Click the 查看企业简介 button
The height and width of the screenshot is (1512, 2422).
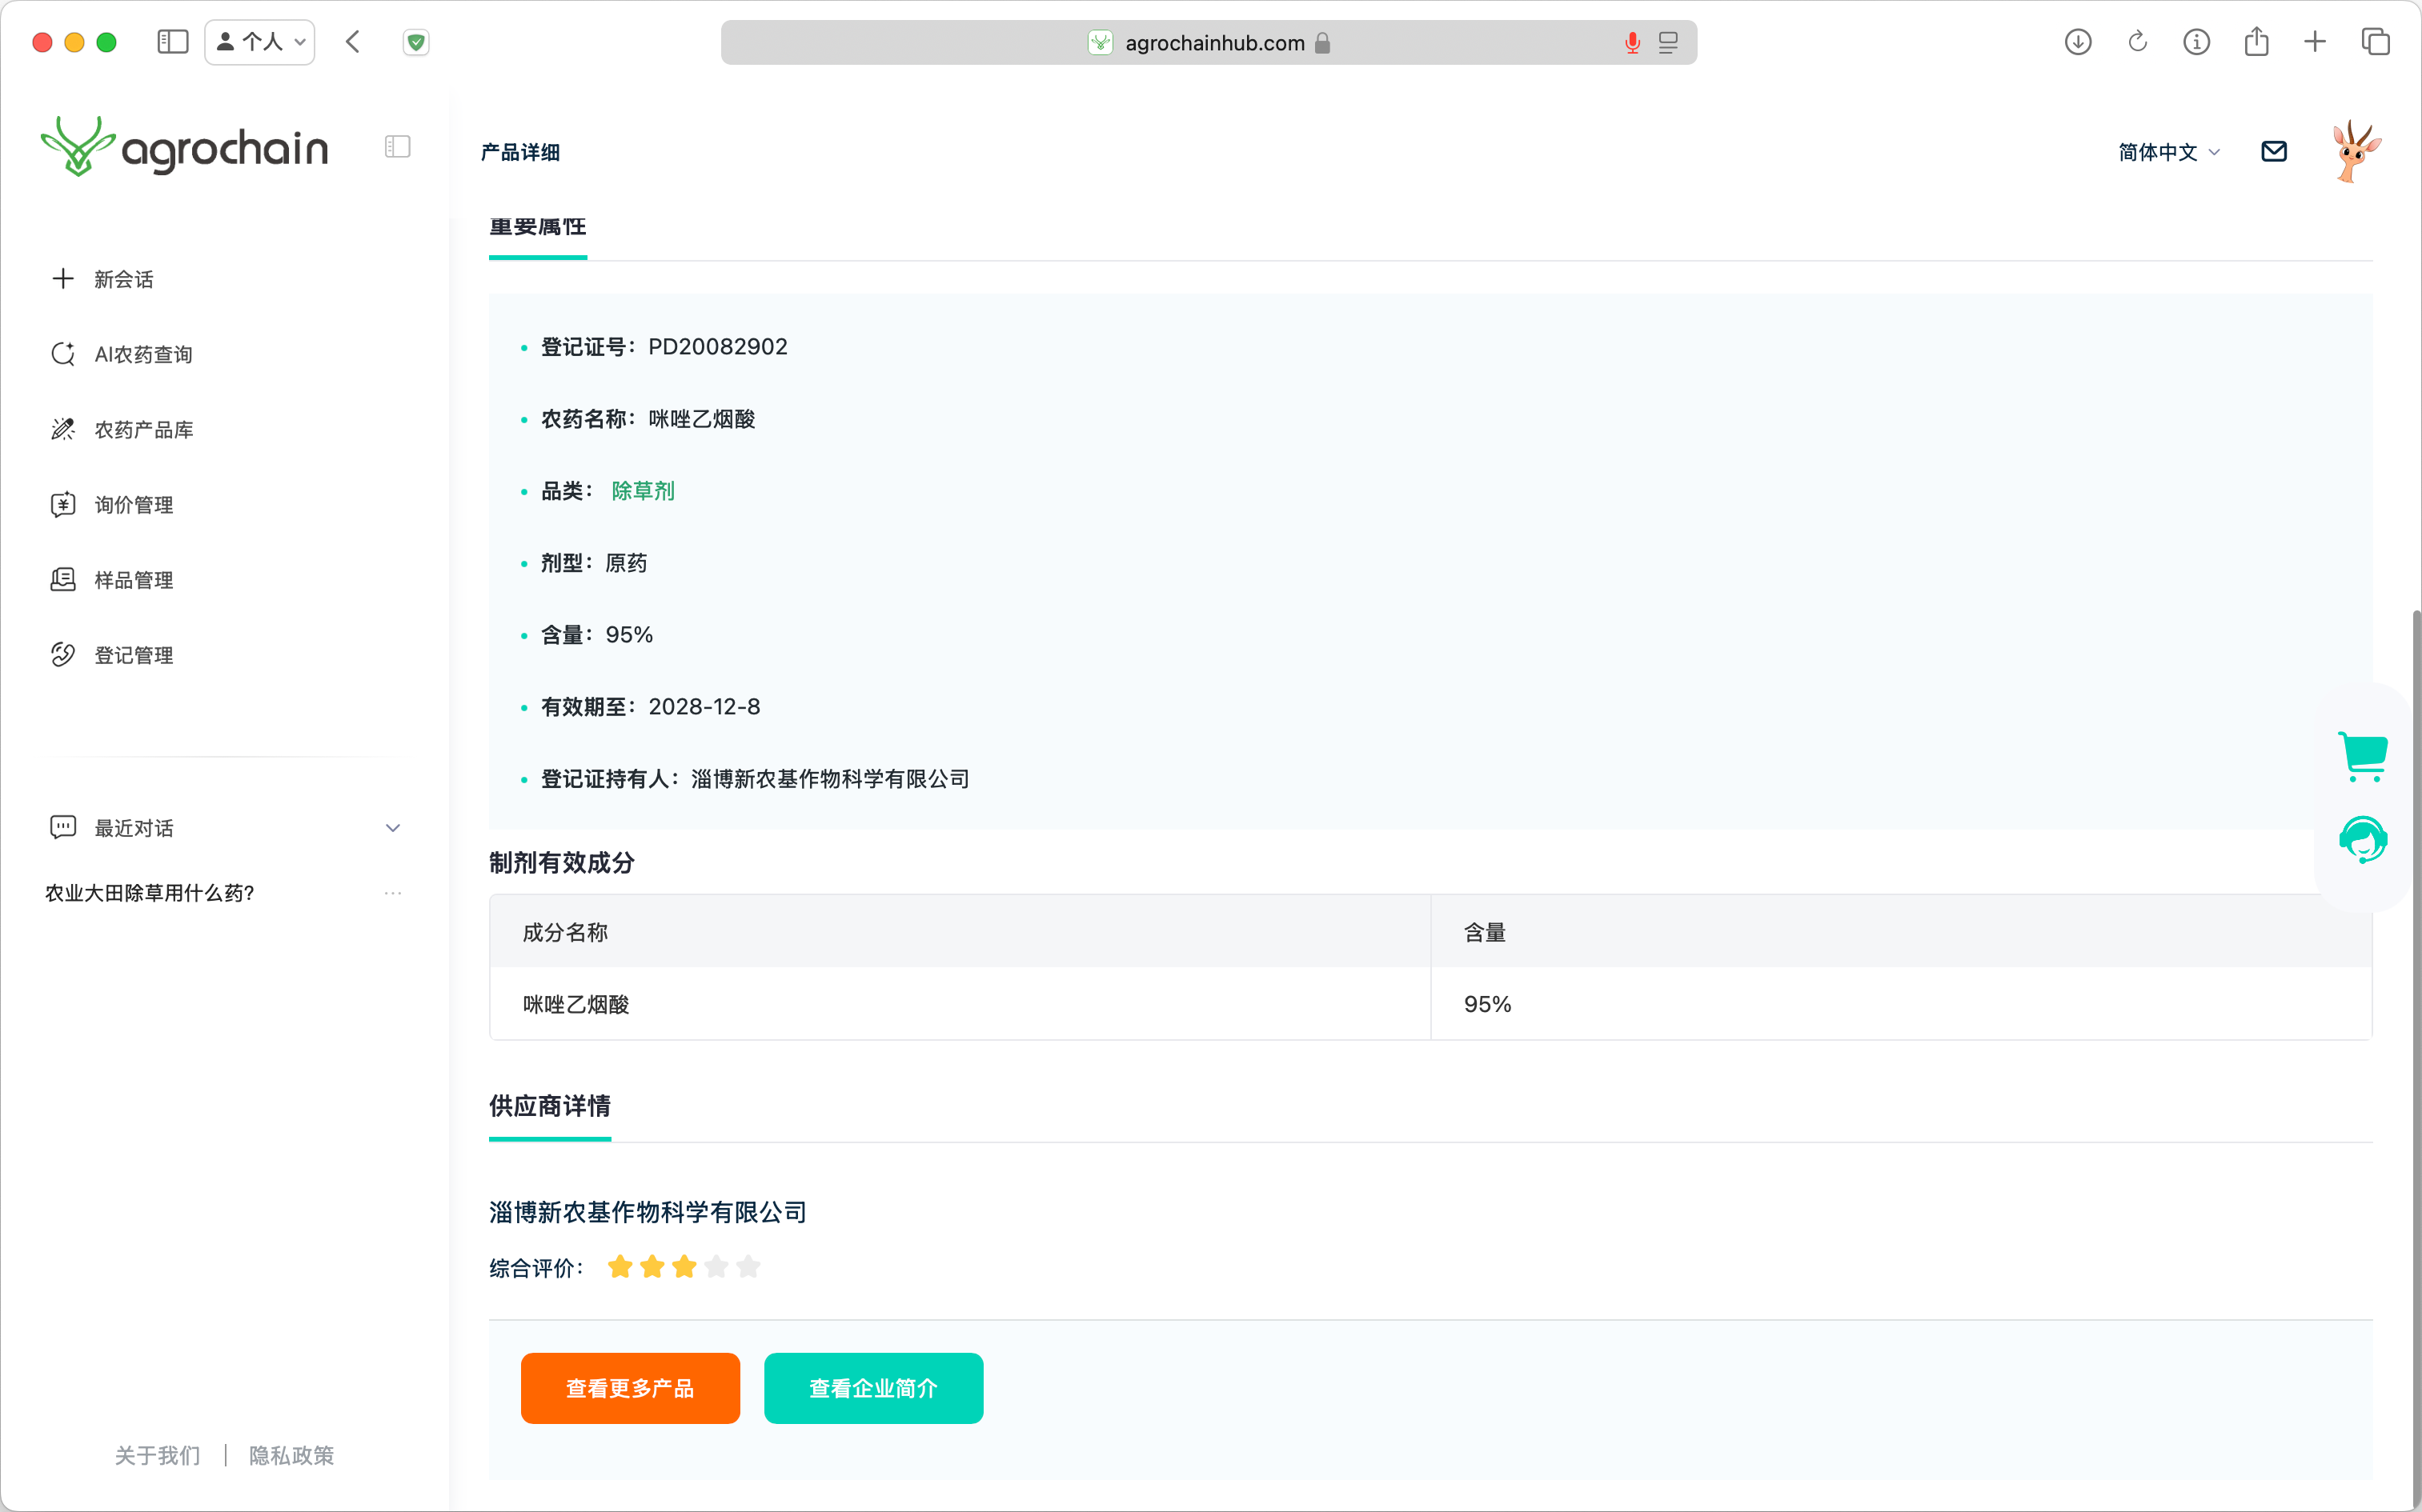[872, 1388]
